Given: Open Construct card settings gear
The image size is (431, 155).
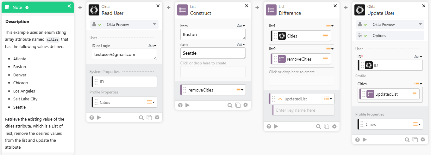Looking at the screenshot, I should click(246, 105).
